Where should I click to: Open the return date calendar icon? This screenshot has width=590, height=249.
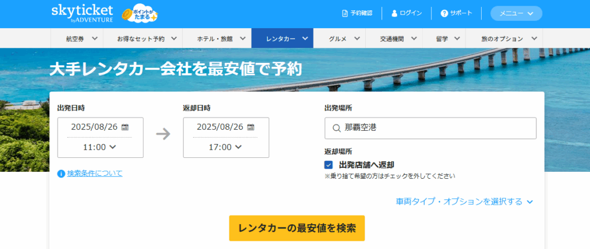click(x=251, y=127)
